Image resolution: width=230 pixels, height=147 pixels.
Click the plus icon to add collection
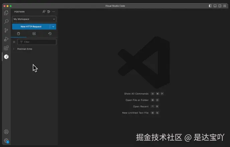[14, 42]
